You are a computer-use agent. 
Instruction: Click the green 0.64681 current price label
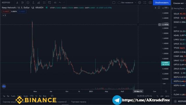(165, 64)
